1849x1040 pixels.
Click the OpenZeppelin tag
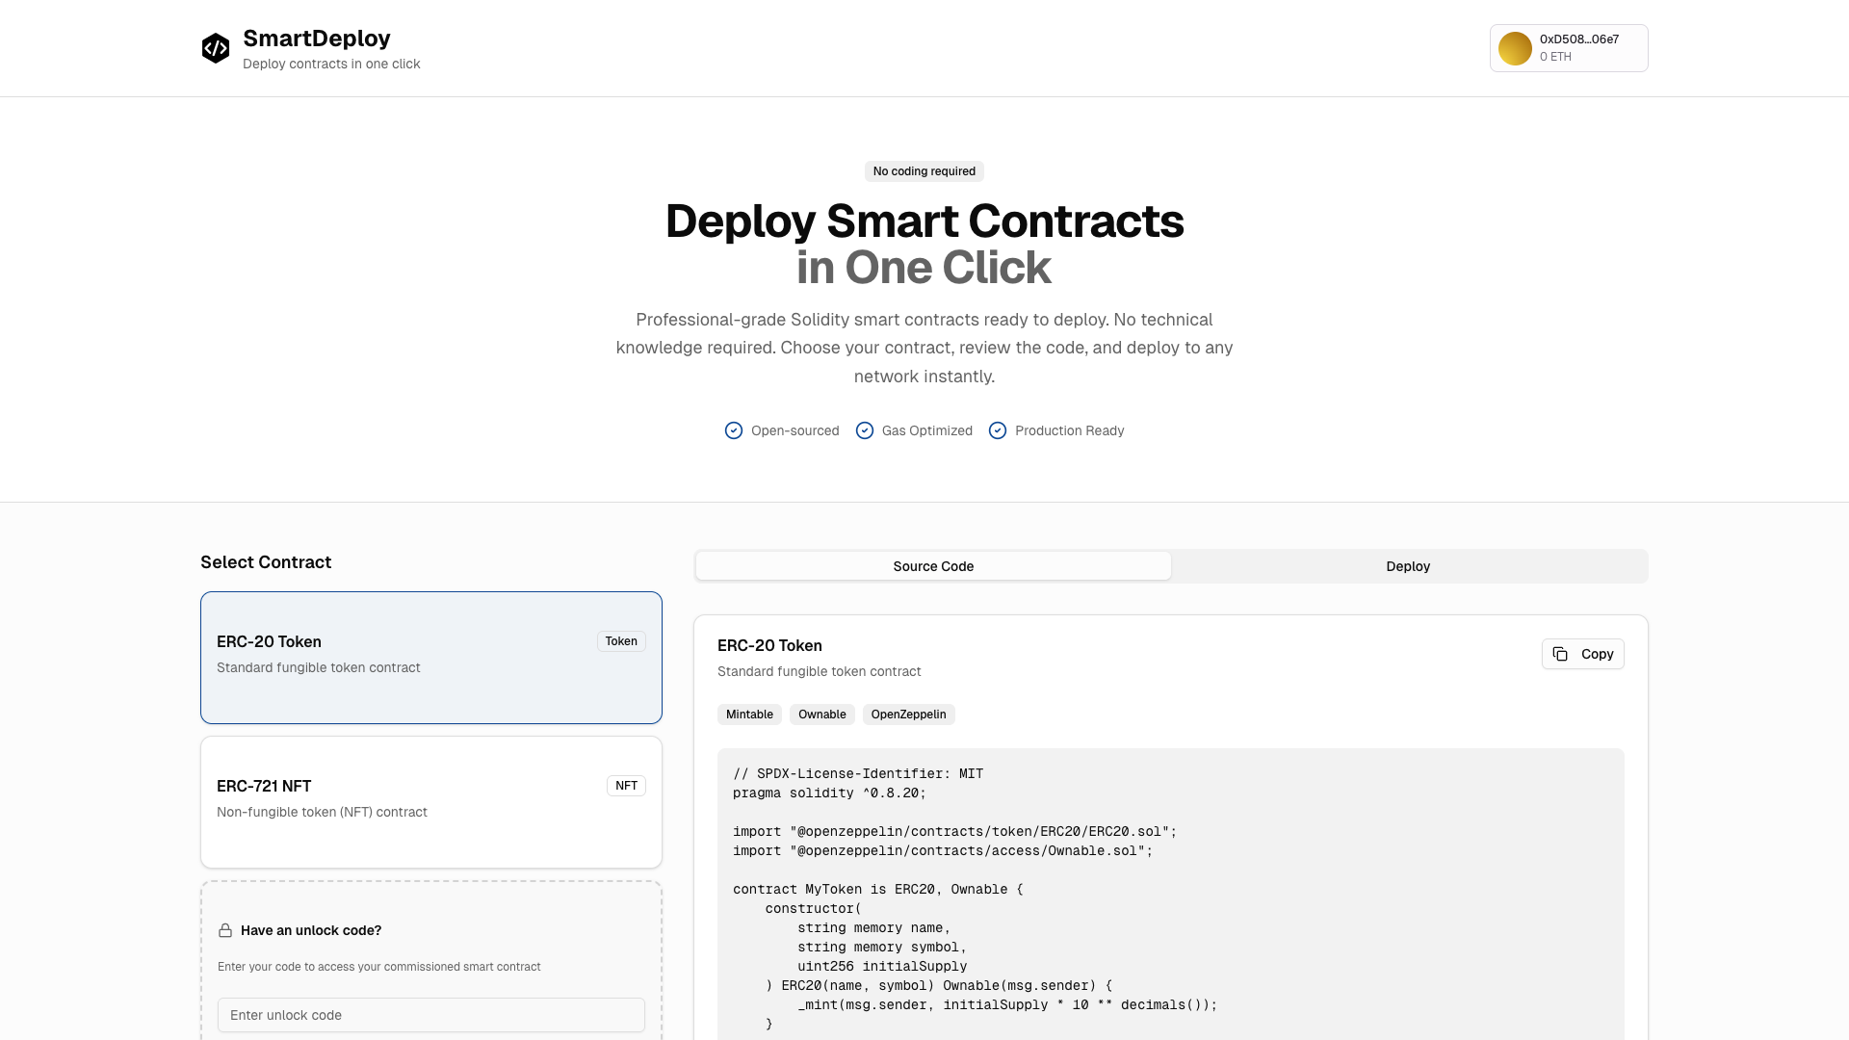pos(908,715)
